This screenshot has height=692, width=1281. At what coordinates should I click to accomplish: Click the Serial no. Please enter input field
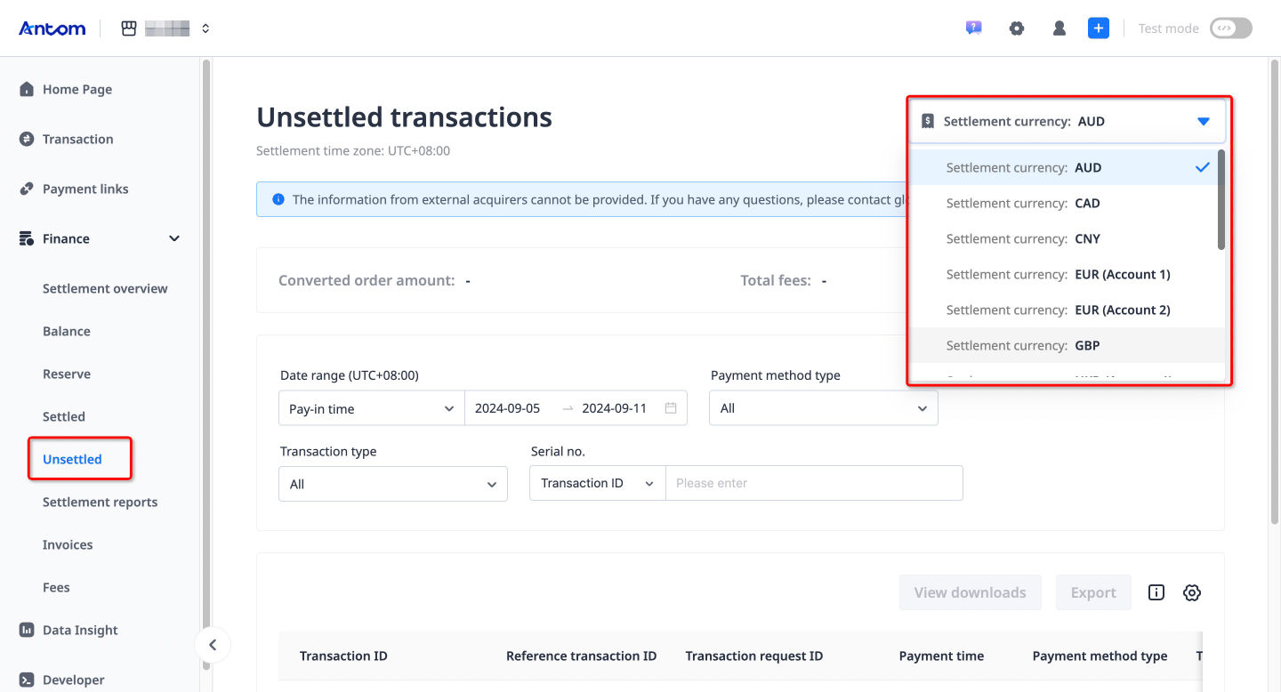814,483
